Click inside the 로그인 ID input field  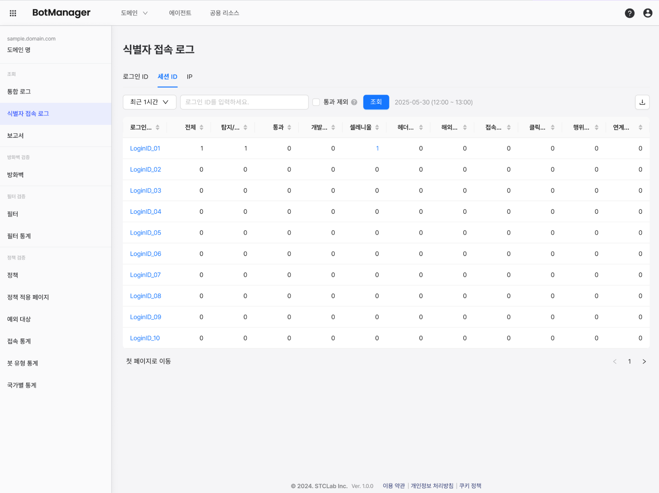tap(244, 102)
